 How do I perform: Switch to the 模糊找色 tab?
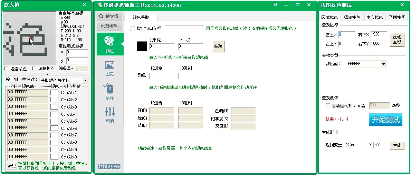[x=352, y=17]
